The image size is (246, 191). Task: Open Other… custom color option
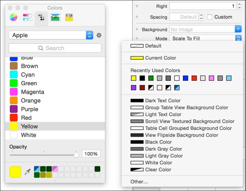[139, 182]
